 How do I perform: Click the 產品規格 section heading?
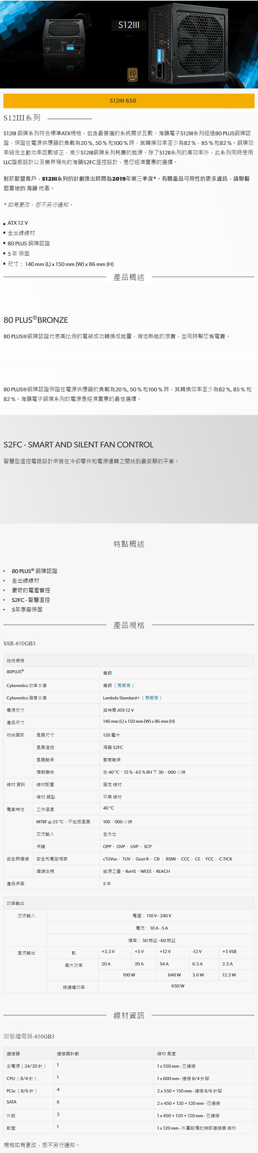(x=129, y=625)
